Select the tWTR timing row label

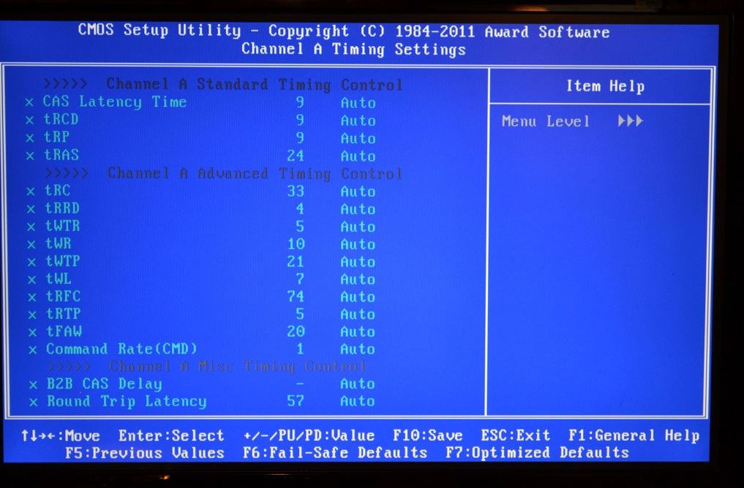63,226
